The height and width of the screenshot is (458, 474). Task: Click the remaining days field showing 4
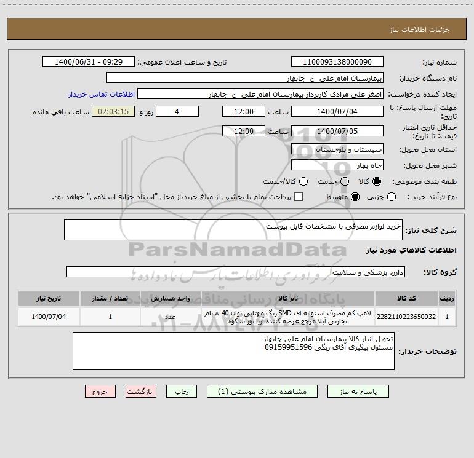177,111
